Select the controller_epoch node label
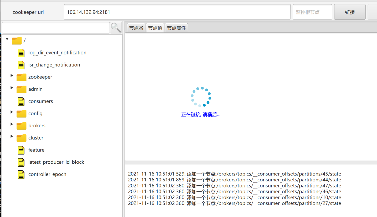This screenshot has height=217, width=377. pyautogui.click(x=47, y=174)
